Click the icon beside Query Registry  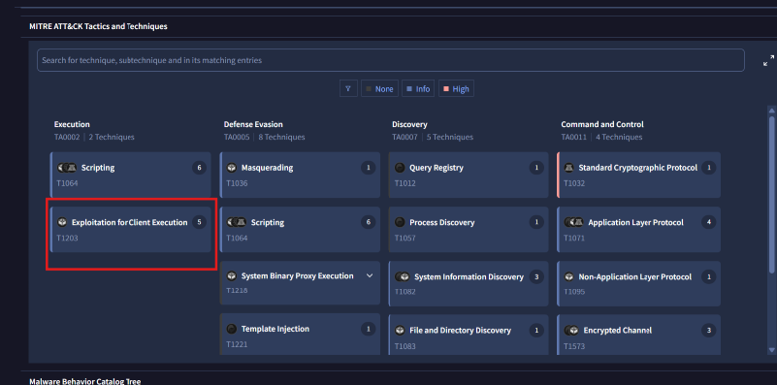point(399,168)
